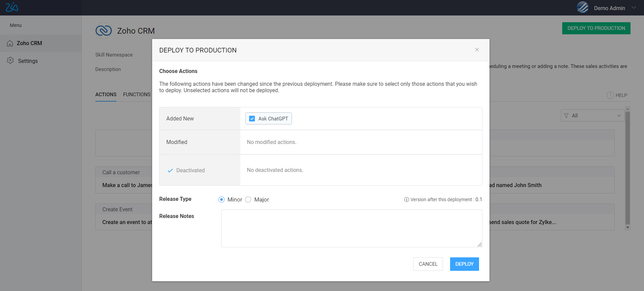Uncheck the Ask ChatGPT checkbox

[x=252, y=119]
